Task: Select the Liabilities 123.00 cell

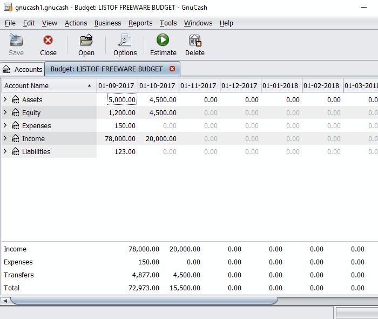Action: [x=125, y=151]
